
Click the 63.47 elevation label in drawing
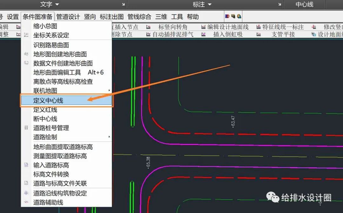coord(233,122)
